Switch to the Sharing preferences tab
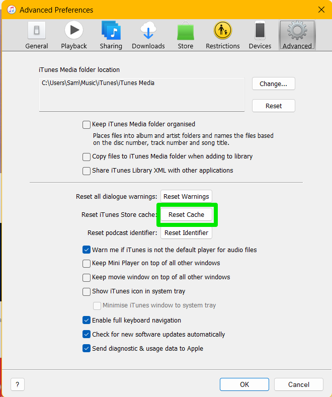332x397 pixels. click(x=111, y=35)
